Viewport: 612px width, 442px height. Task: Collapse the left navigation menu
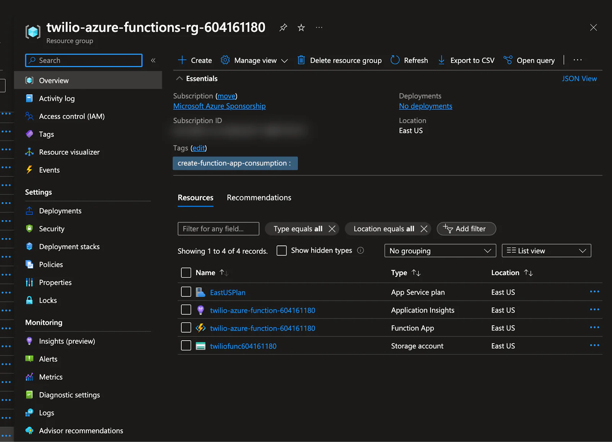coord(153,60)
